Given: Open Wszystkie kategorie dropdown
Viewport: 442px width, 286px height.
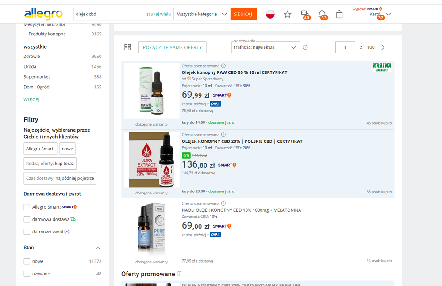Looking at the screenshot, I should (202, 14).
